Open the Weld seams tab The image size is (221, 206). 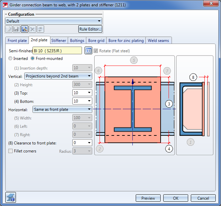(159, 41)
